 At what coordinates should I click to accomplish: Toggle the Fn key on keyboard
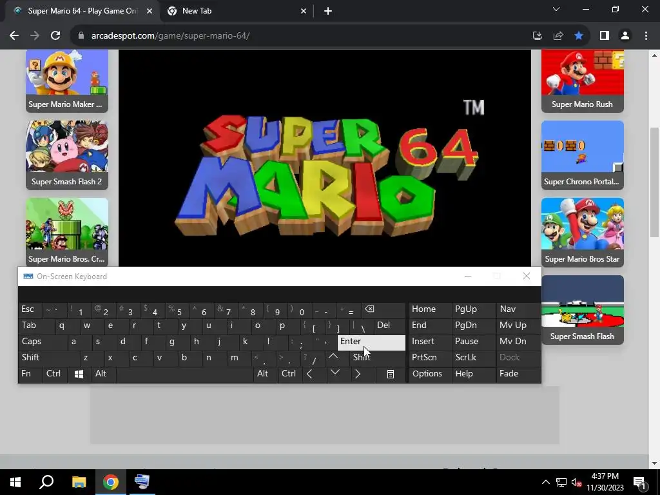pos(30,374)
